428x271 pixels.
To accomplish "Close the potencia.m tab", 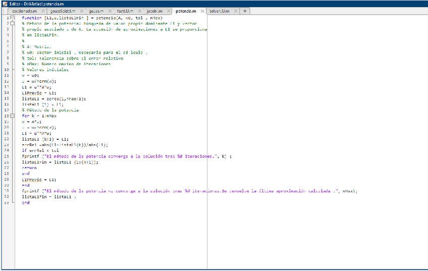I will tap(202, 11).
